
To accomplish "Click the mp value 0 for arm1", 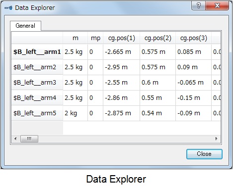I will pos(95,52).
